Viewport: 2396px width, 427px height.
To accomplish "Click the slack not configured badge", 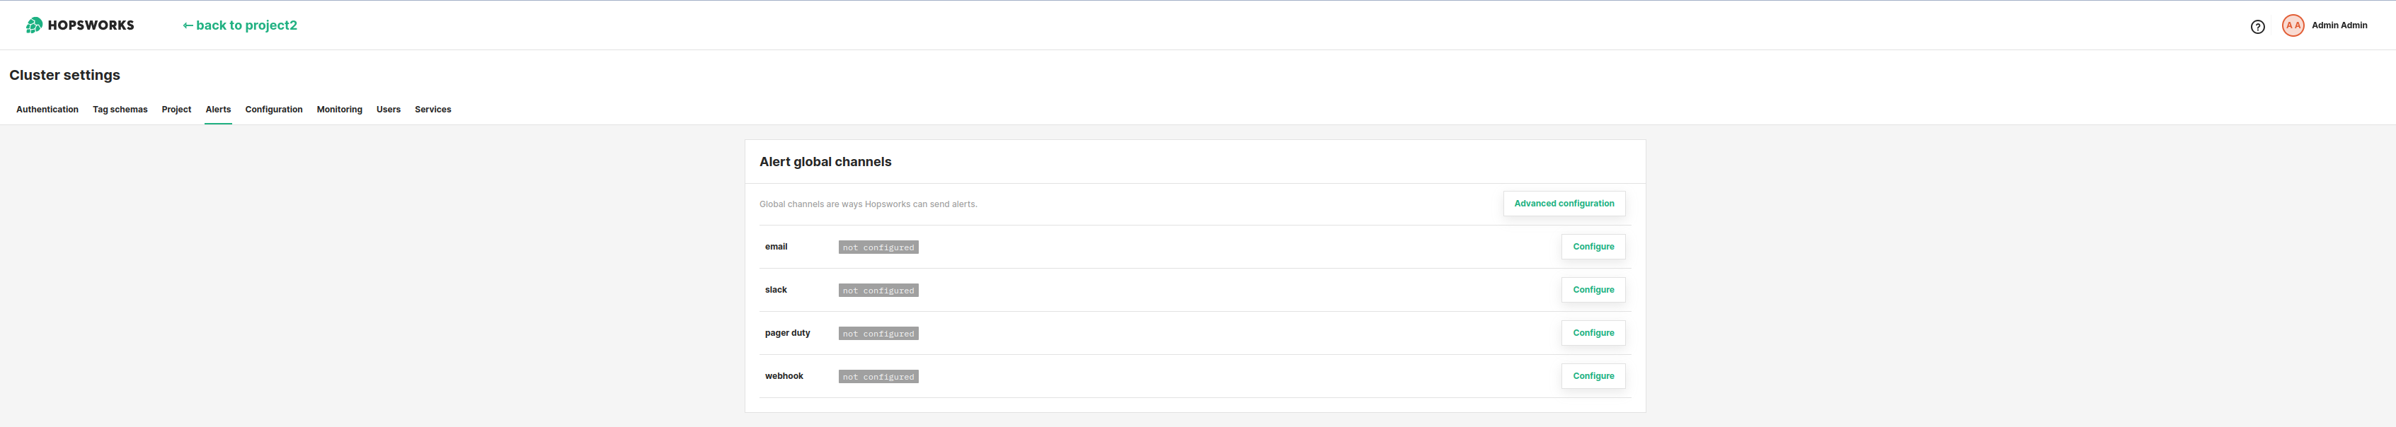I will click(x=877, y=290).
